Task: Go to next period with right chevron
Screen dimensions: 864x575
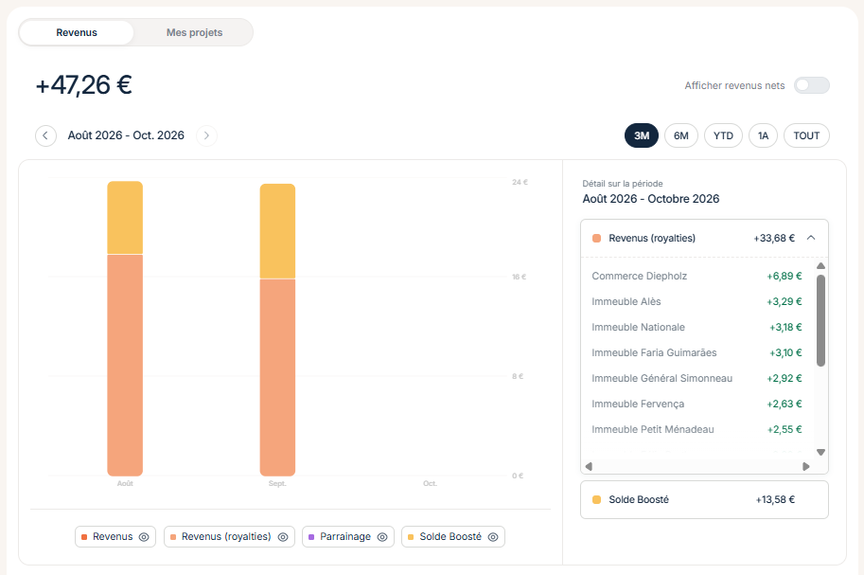Action: click(x=206, y=135)
